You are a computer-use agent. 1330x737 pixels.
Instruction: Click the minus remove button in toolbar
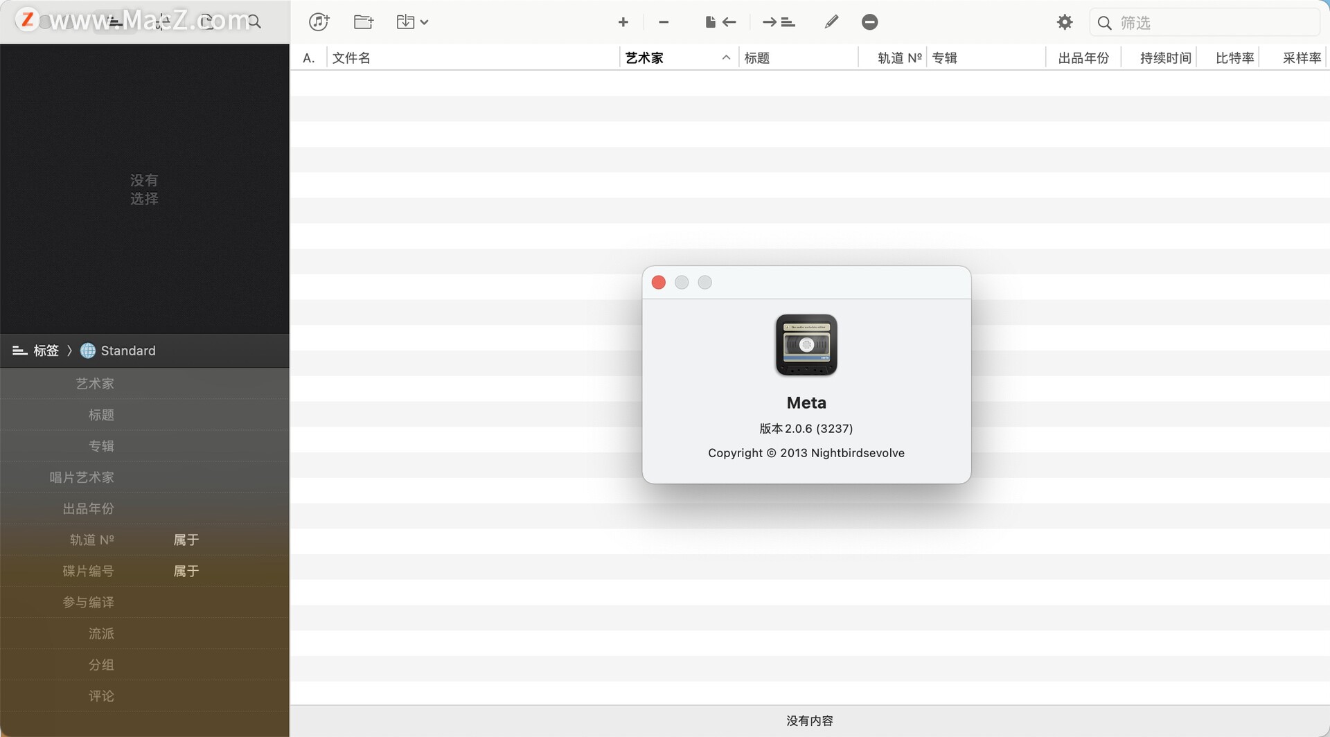(x=664, y=22)
